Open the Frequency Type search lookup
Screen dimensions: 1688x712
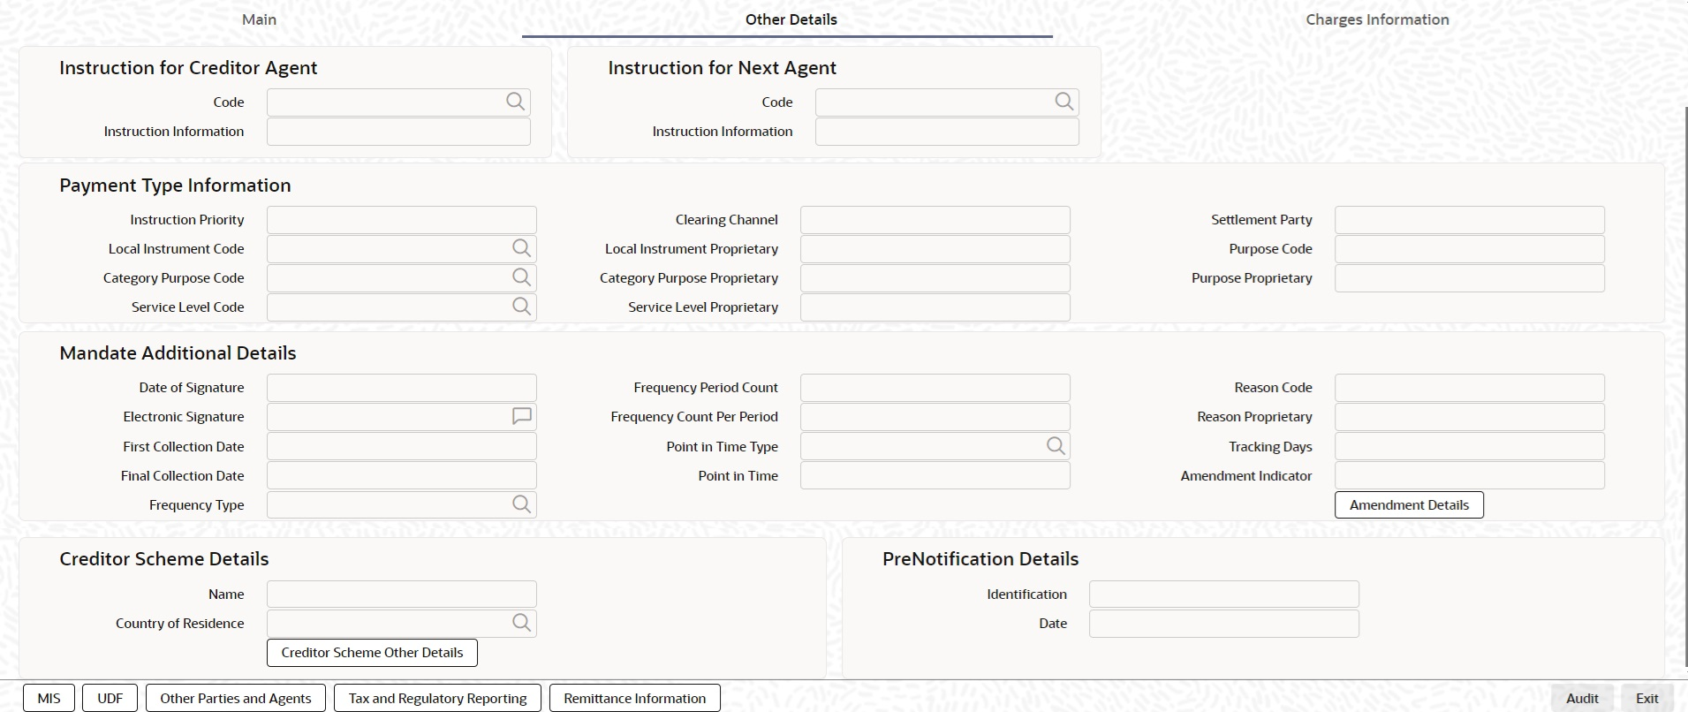(521, 504)
